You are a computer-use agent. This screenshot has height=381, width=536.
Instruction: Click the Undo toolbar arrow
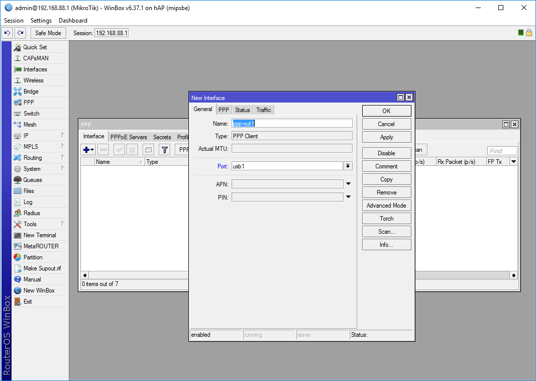point(7,33)
